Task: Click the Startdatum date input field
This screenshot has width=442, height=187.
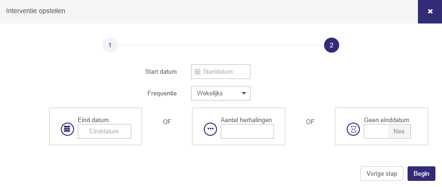Action: coord(221,71)
